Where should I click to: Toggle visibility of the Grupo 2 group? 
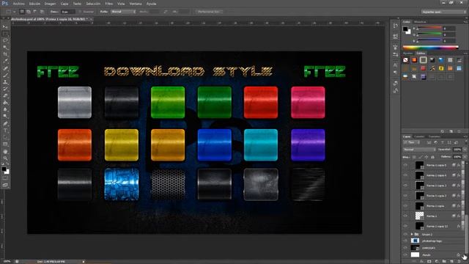(405, 234)
